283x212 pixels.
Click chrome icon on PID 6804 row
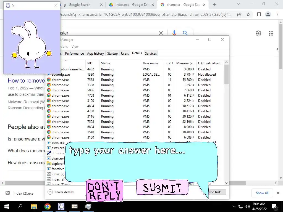click(49, 126)
